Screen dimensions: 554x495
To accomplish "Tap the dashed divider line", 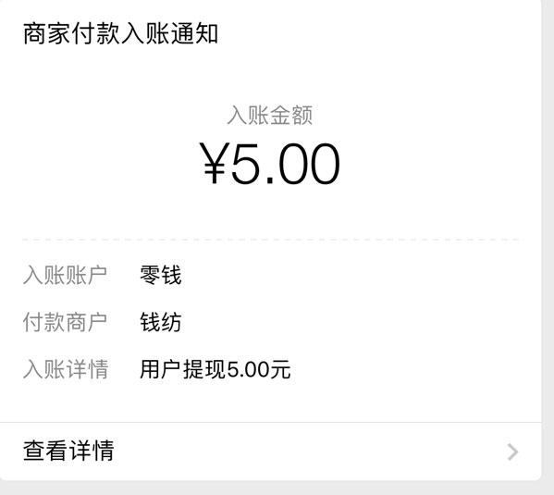I will click(x=271, y=240).
